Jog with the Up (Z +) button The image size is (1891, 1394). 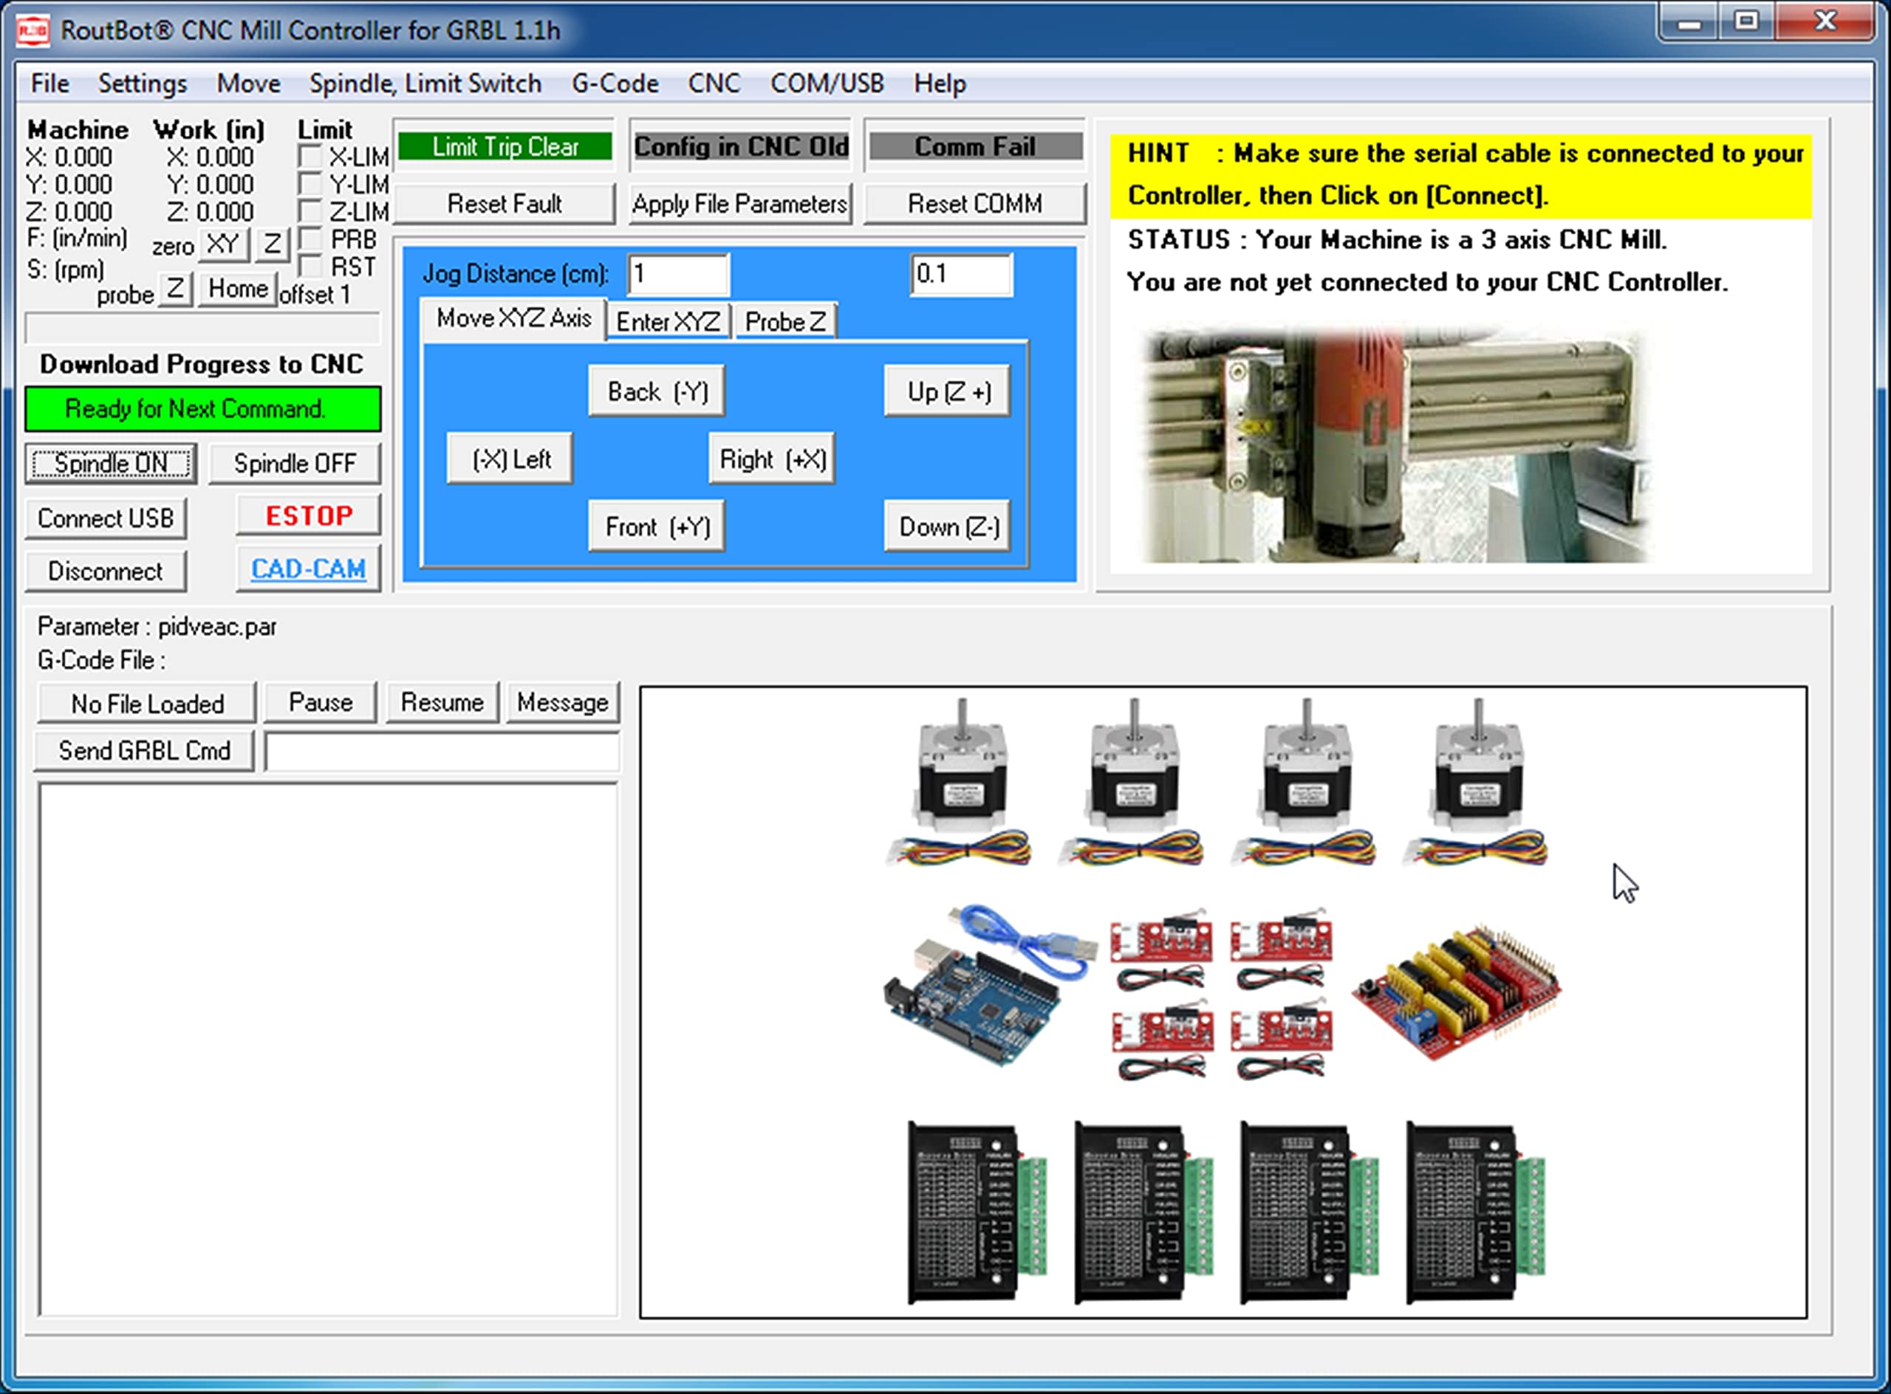[x=947, y=391]
